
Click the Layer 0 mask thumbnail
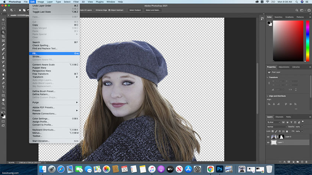pyautogui.click(x=282, y=137)
